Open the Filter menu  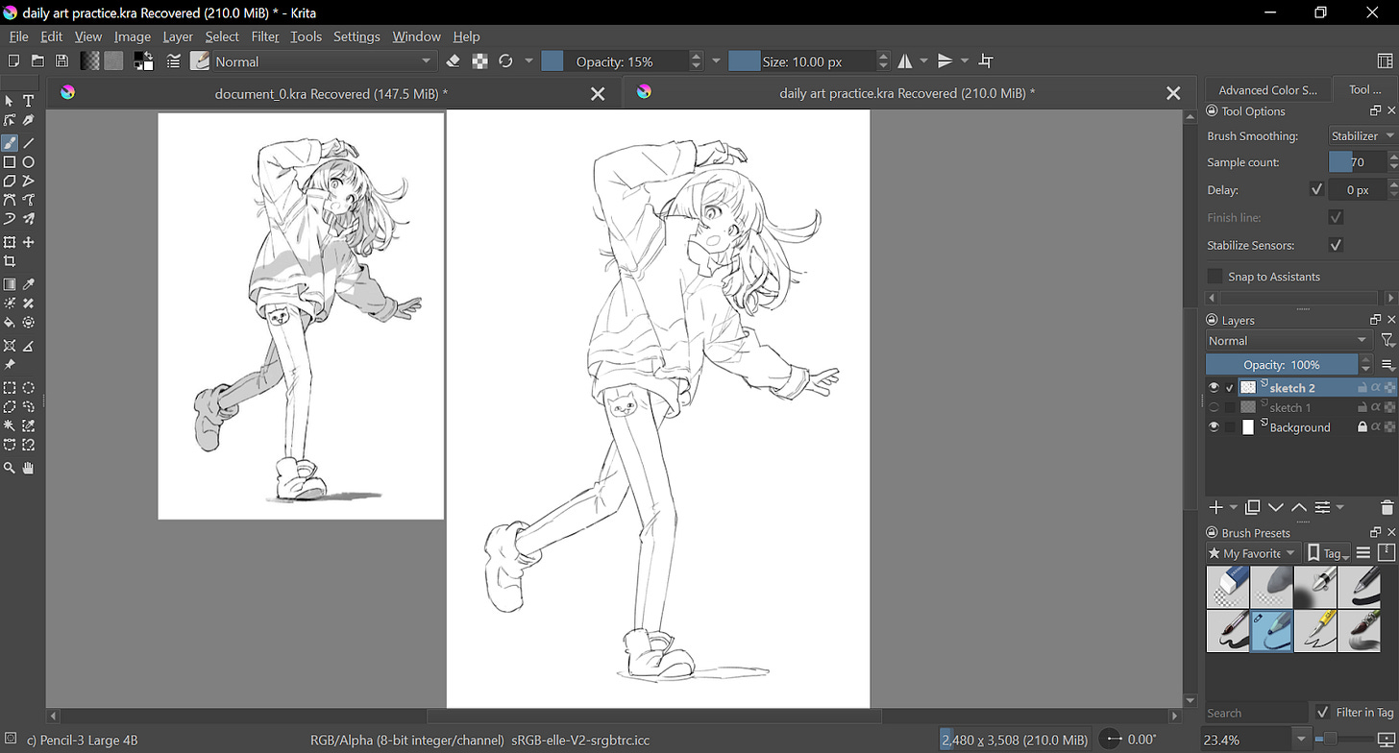click(264, 36)
